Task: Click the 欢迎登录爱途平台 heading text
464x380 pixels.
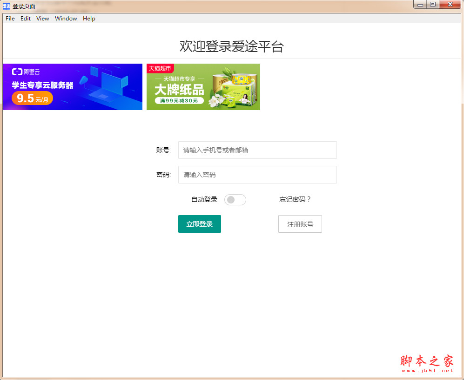Action: coord(232,46)
